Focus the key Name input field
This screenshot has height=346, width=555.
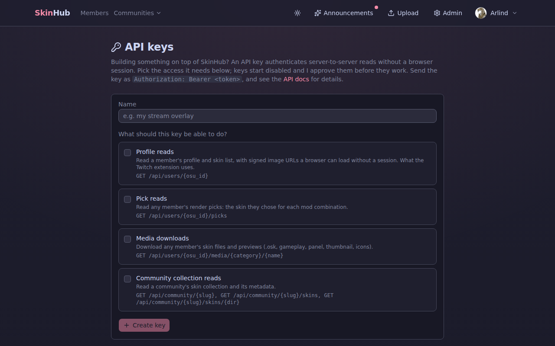277,116
